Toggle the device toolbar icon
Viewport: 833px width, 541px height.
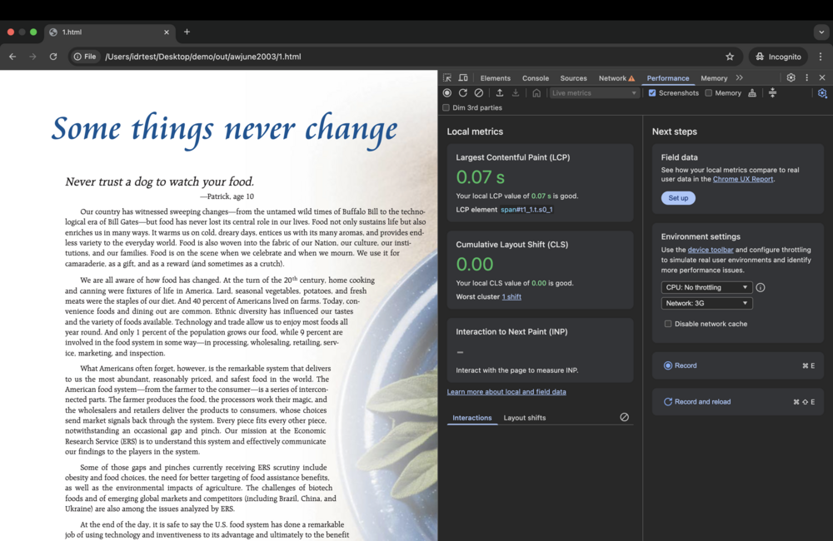(x=463, y=78)
